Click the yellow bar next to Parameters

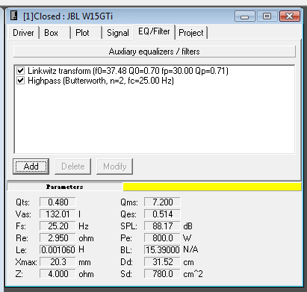click(212, 187)
